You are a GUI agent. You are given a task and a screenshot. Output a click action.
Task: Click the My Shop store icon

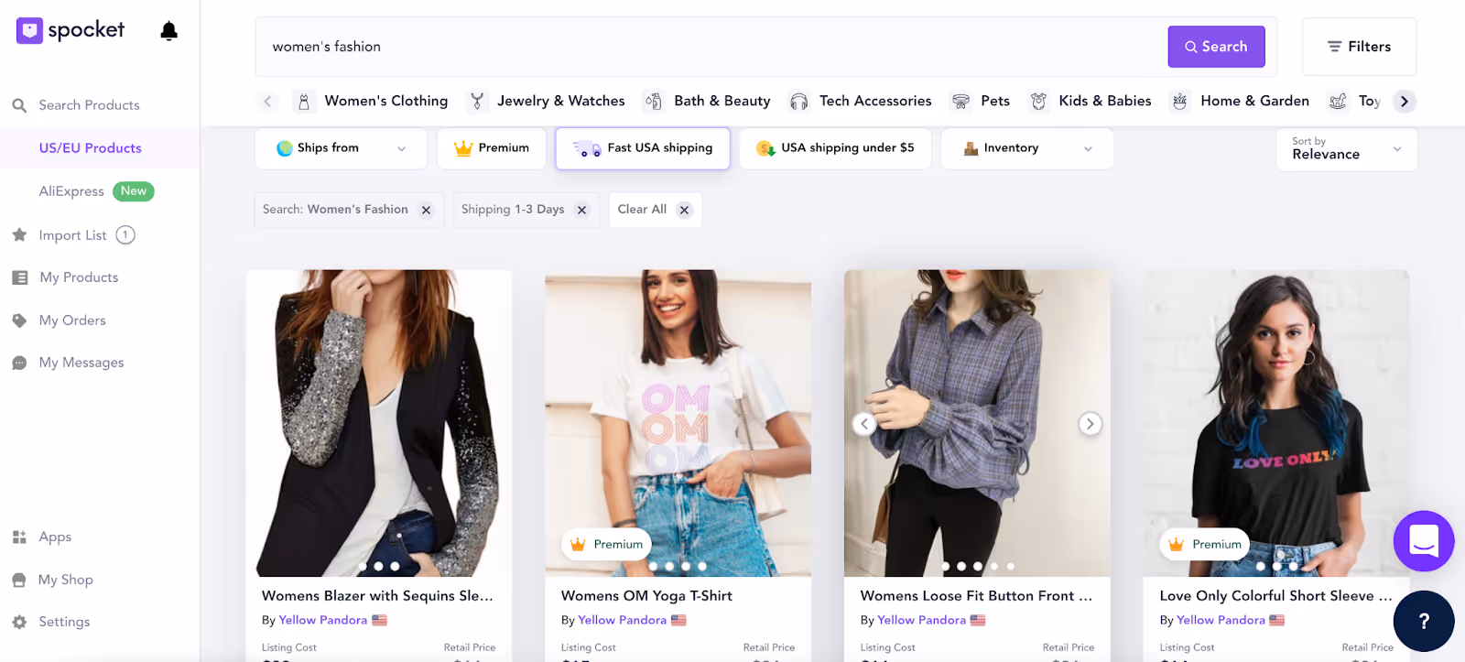[x=19, y=580]
